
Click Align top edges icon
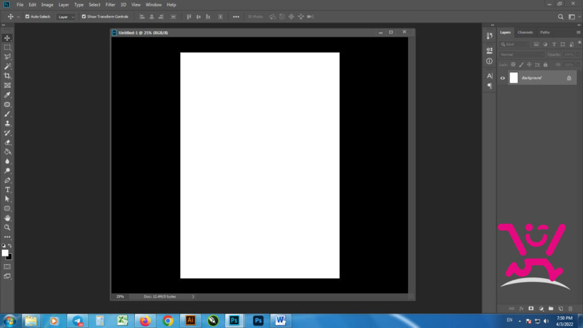pos(189,17)
